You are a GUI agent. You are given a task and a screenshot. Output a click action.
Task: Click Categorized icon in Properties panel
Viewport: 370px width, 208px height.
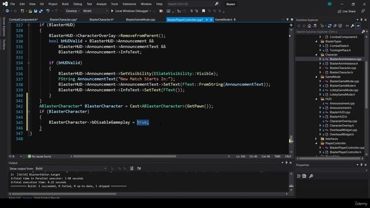click(299, 176)
